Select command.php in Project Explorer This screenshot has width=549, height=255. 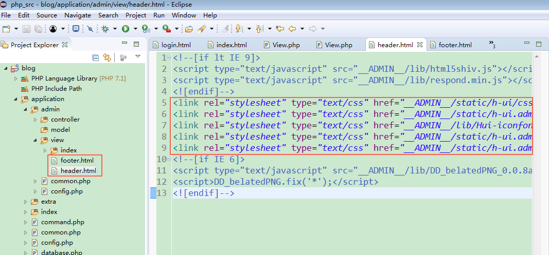click(x=58, y=222)
